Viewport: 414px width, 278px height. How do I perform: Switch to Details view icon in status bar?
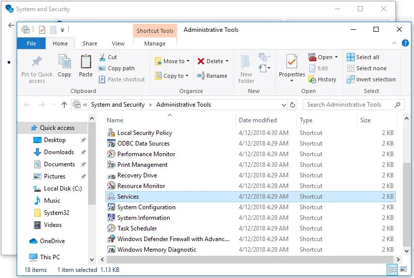[392, 269]
